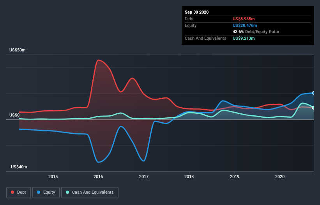
Task: Click the 2016 x-axis label
Action: click(x=98, y=177)
